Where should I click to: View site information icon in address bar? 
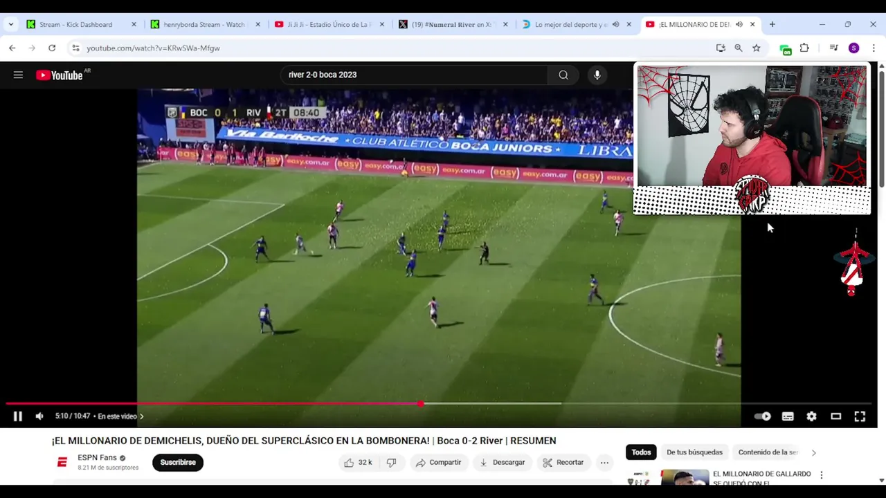pyautogui.click(x=75, y=48)
